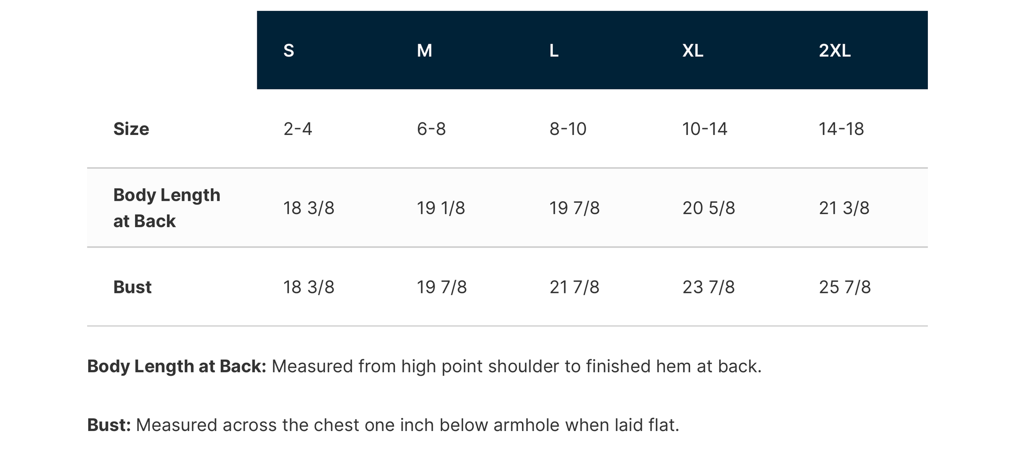Click the 23 7/8 bust cell
The height and width of the screenshot is (468, 1015).
pos(709,287)
